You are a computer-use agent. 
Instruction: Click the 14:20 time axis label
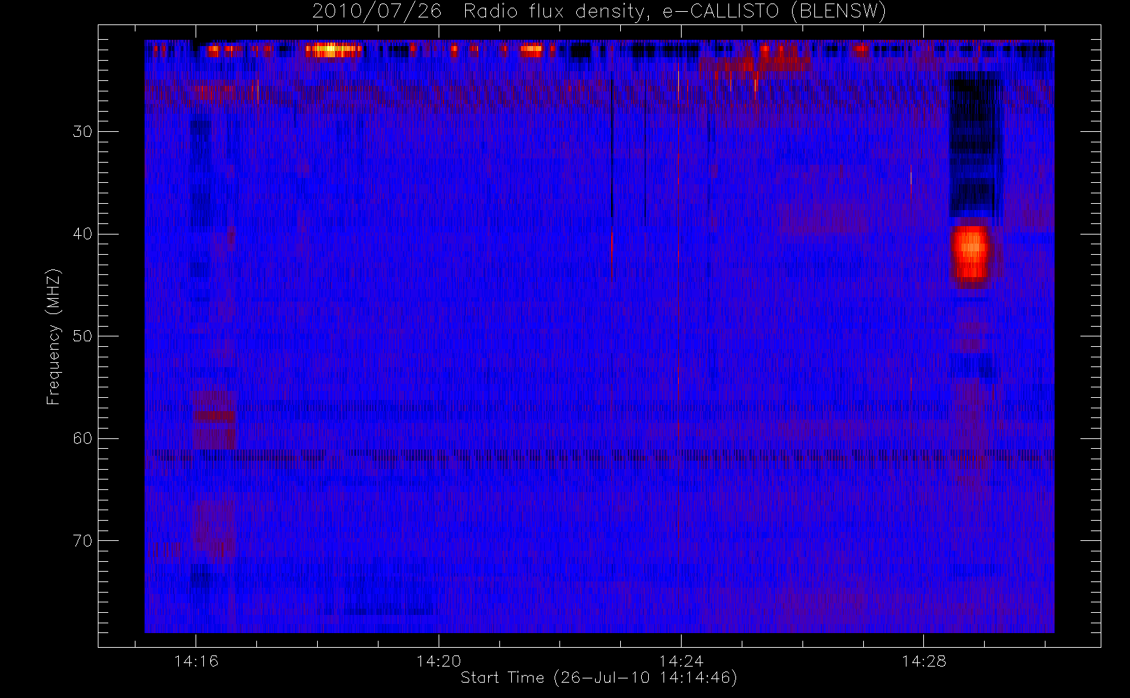point(439,661)
